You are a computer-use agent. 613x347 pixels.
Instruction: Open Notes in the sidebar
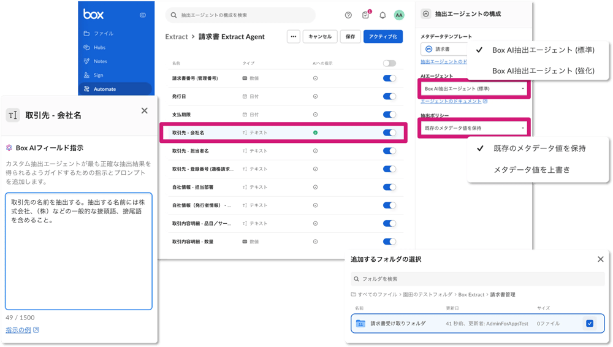[x=96, y=61]
